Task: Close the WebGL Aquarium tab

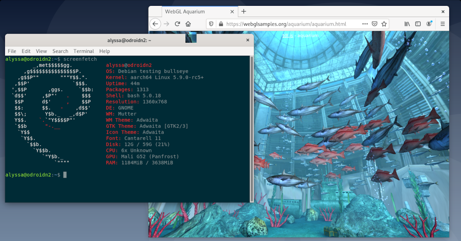Action: pyautogui.click(x=232, y=12)
